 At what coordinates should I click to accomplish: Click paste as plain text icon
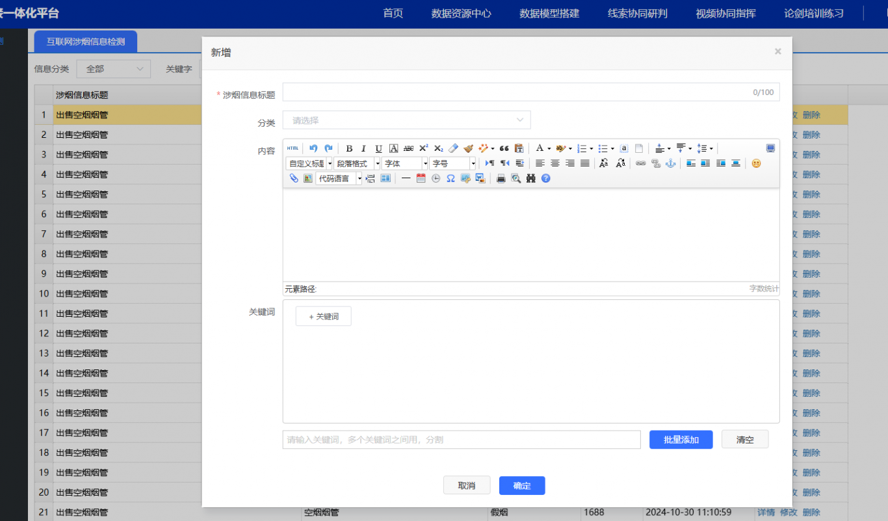click(x=519, y=148)
